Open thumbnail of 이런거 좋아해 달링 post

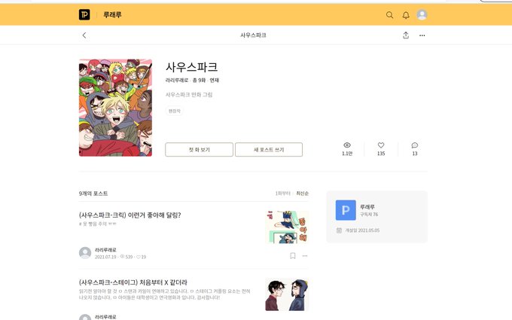(287, 227)
